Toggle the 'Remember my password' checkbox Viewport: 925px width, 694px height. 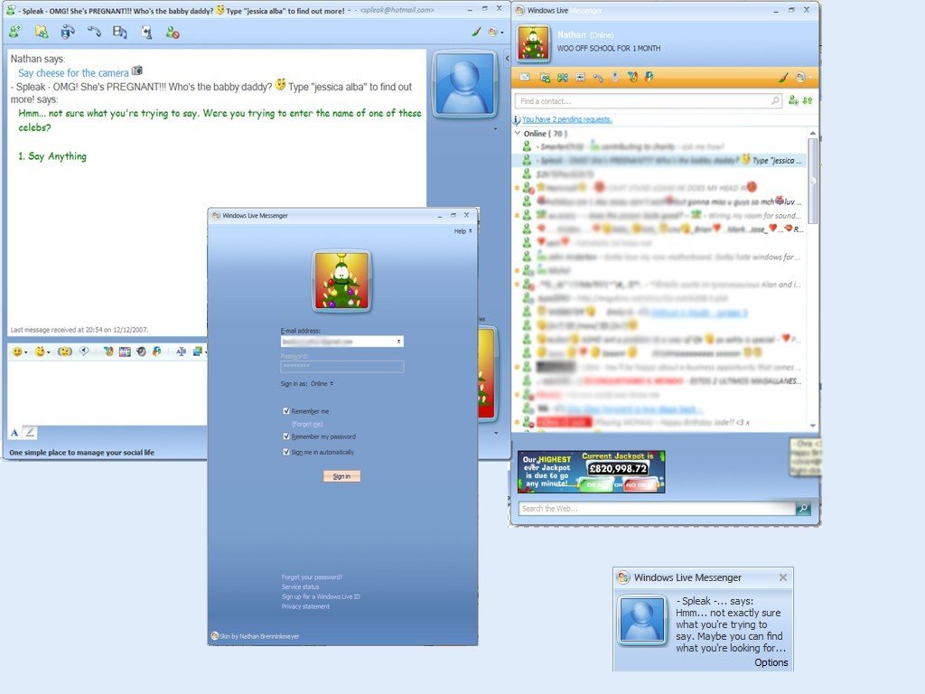tap(286, 436)
